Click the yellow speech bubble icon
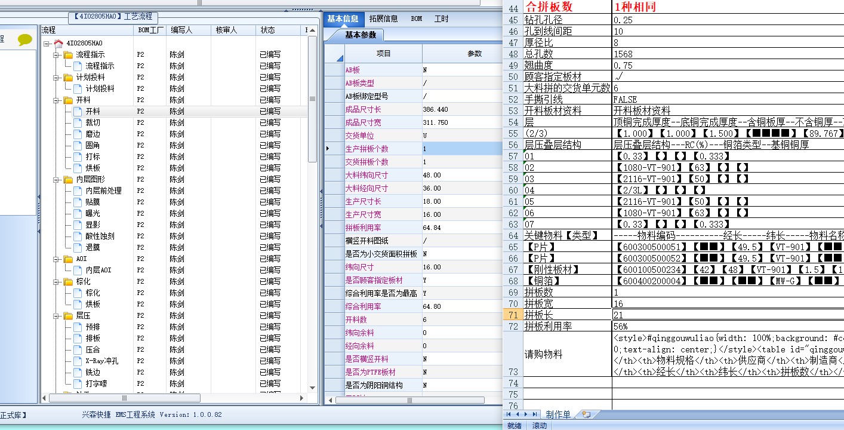Viewport: 844px width, 430px height. click(x=24, y=40)
